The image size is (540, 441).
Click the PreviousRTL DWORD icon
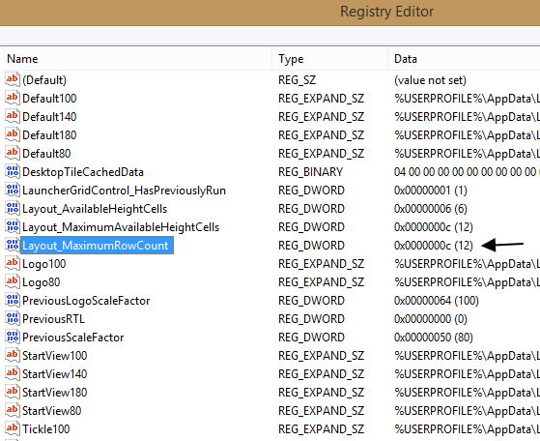pos(13,318)
